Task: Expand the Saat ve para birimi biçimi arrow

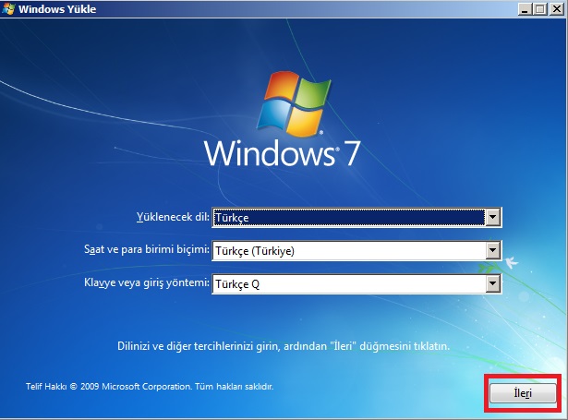Action: coord(492,250)
